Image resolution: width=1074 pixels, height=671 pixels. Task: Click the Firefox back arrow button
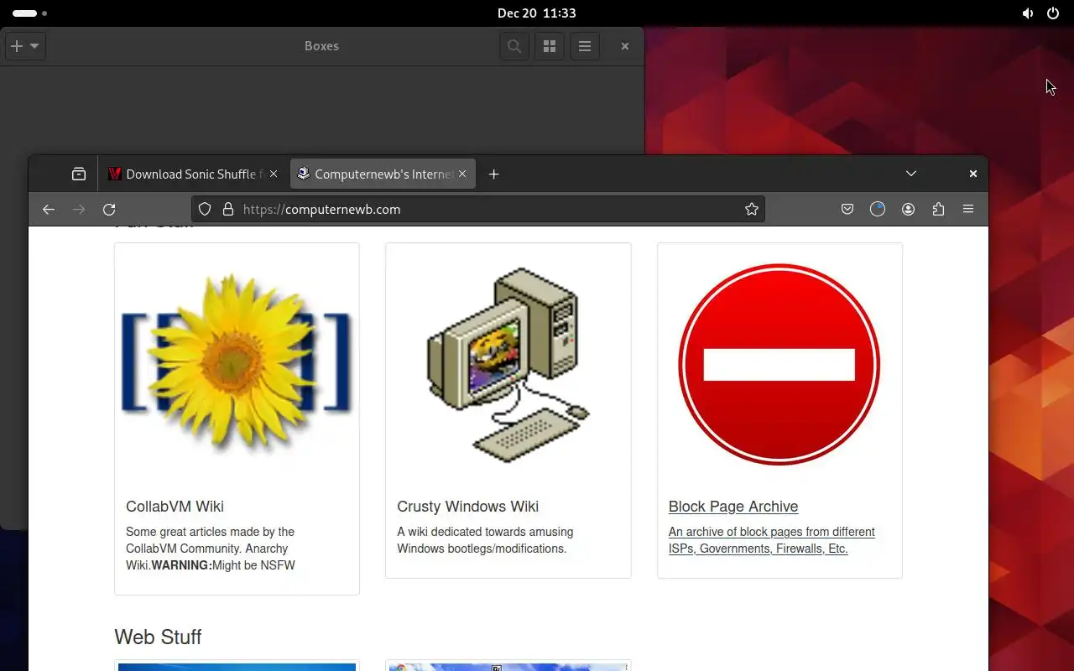pyautogui.click(x=49, y=210)
